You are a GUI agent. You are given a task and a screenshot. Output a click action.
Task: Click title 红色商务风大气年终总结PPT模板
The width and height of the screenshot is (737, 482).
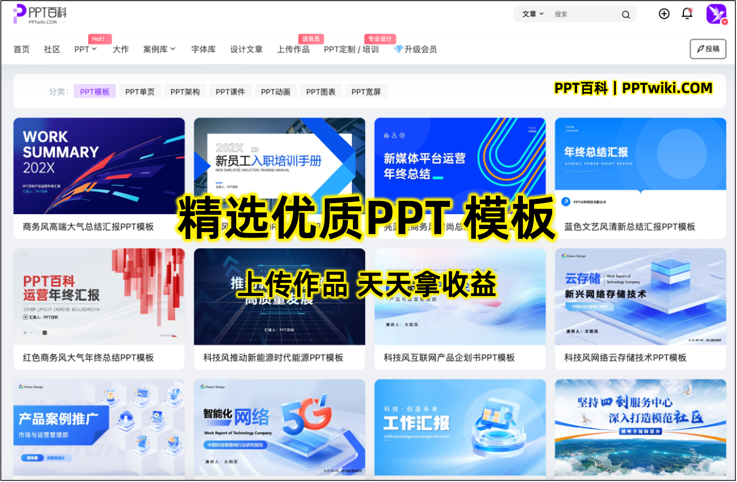click(88, 358)
